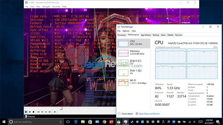Open Windows Store from taskbar

[x=90, y=122]
